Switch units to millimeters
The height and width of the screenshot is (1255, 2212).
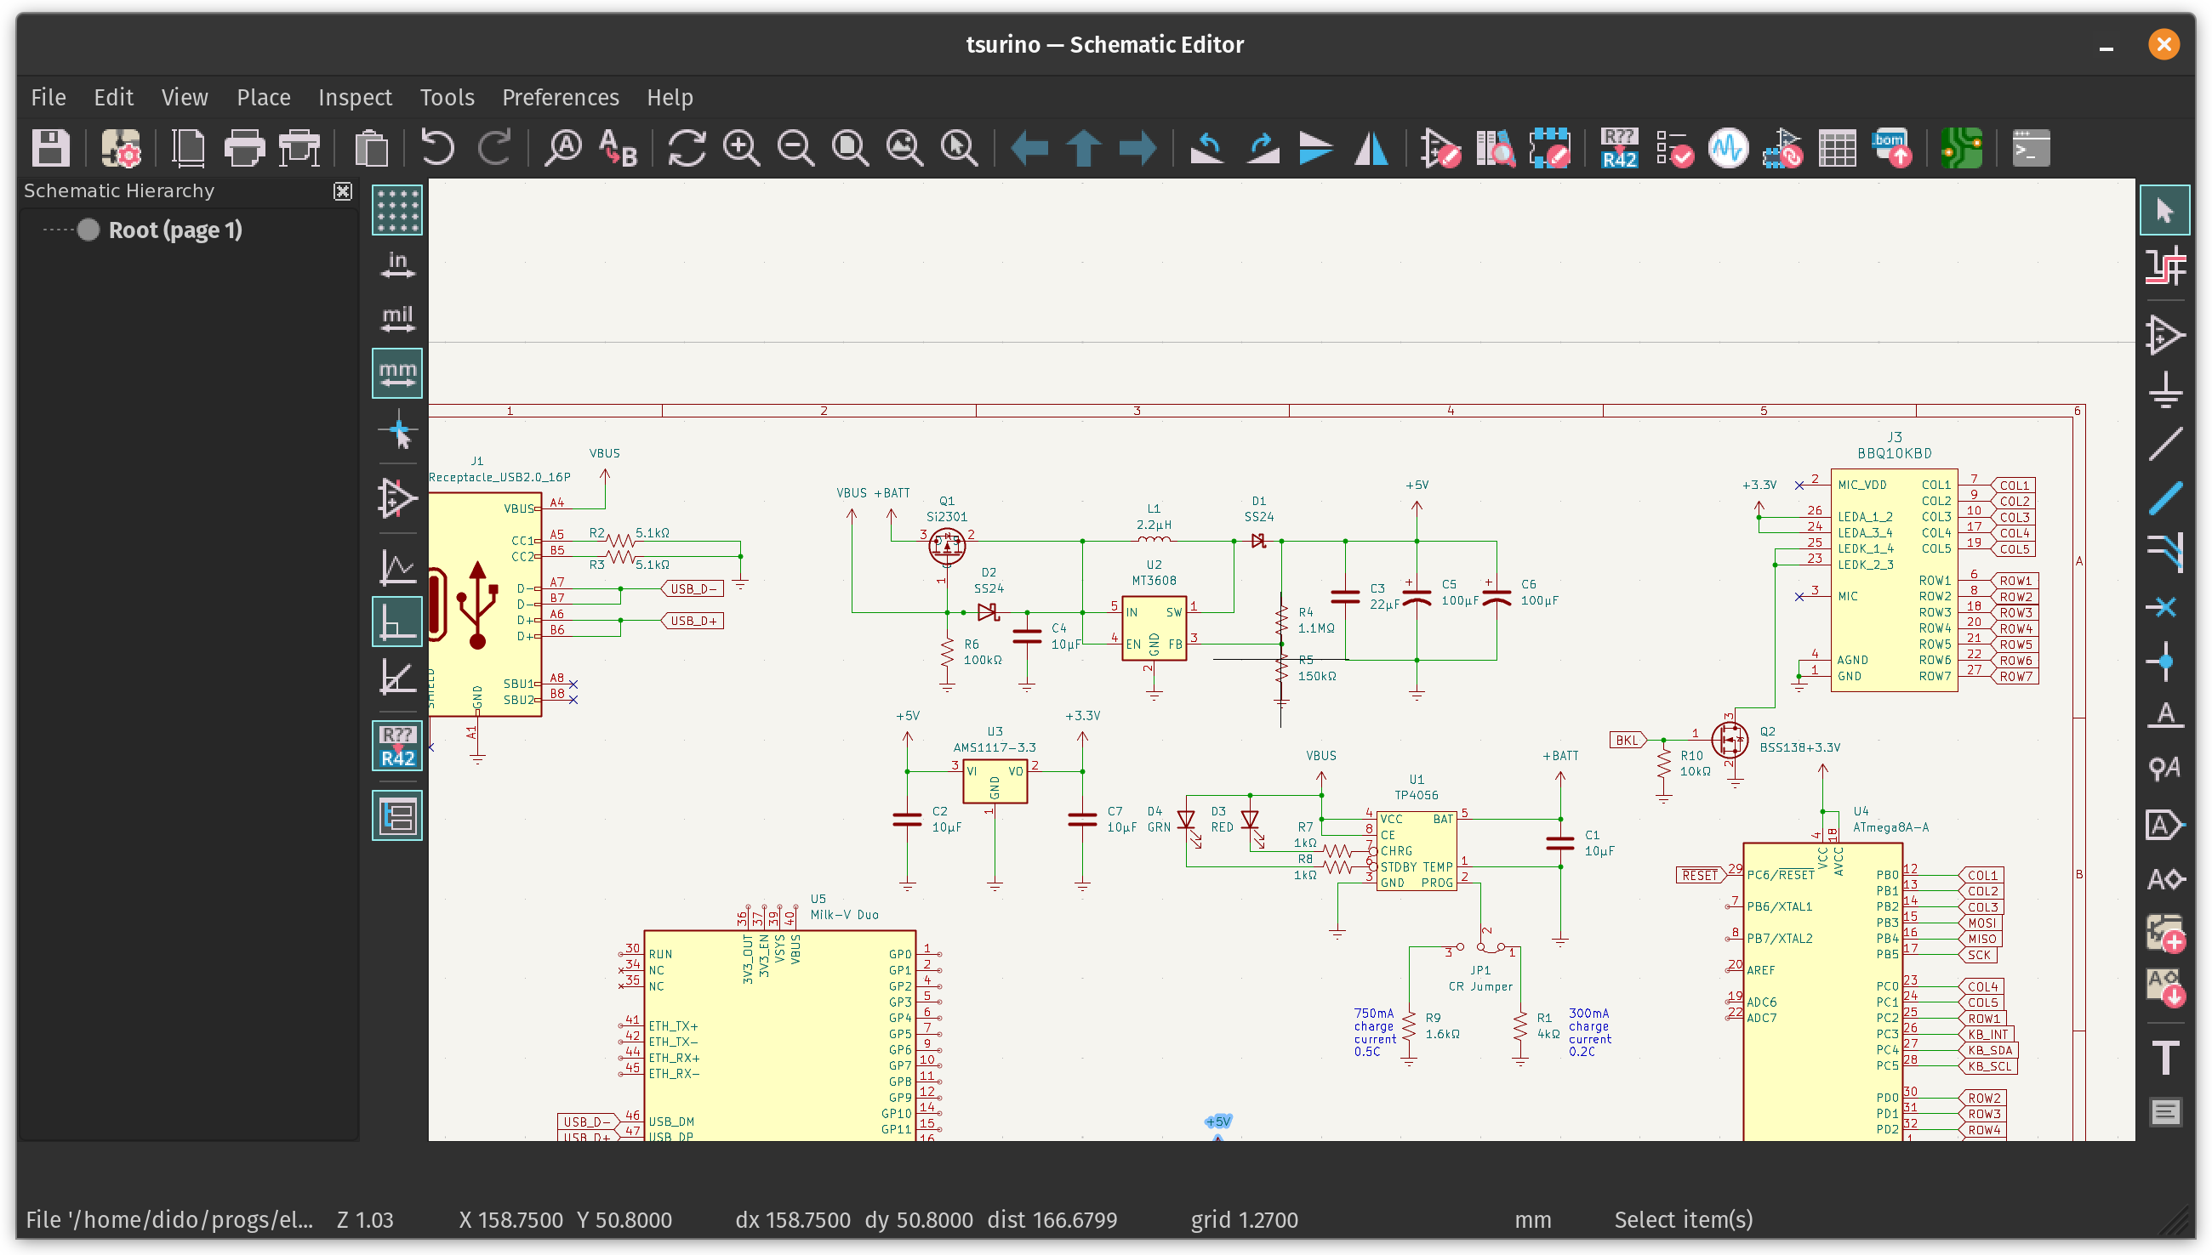[x=396, y=373]
